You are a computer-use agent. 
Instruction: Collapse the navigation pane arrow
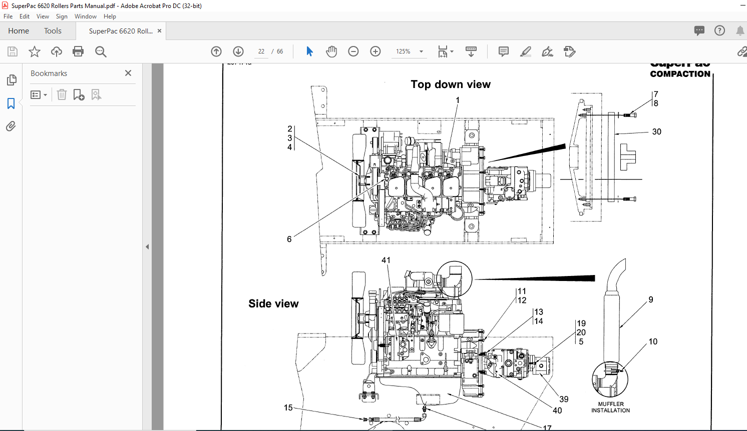[147, 246]
